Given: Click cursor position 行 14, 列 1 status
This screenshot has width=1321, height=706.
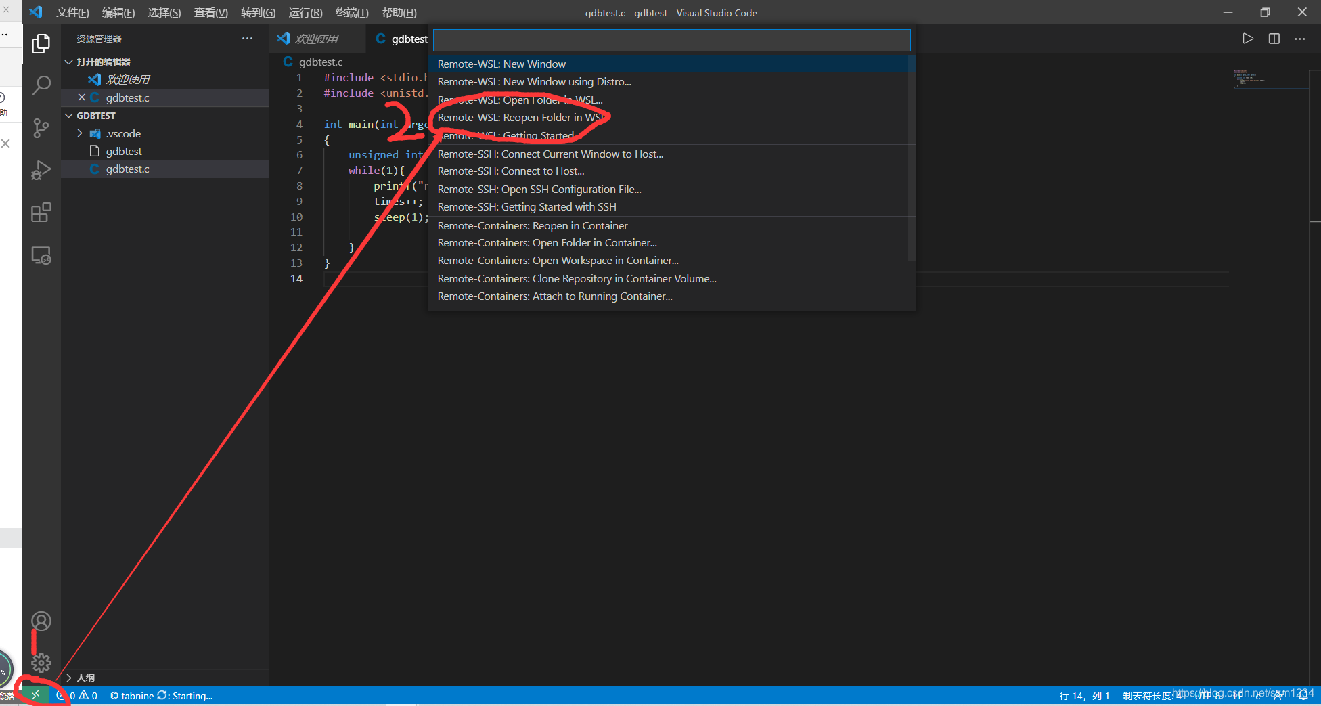Looking at the screenshot, I should 1084,696.
